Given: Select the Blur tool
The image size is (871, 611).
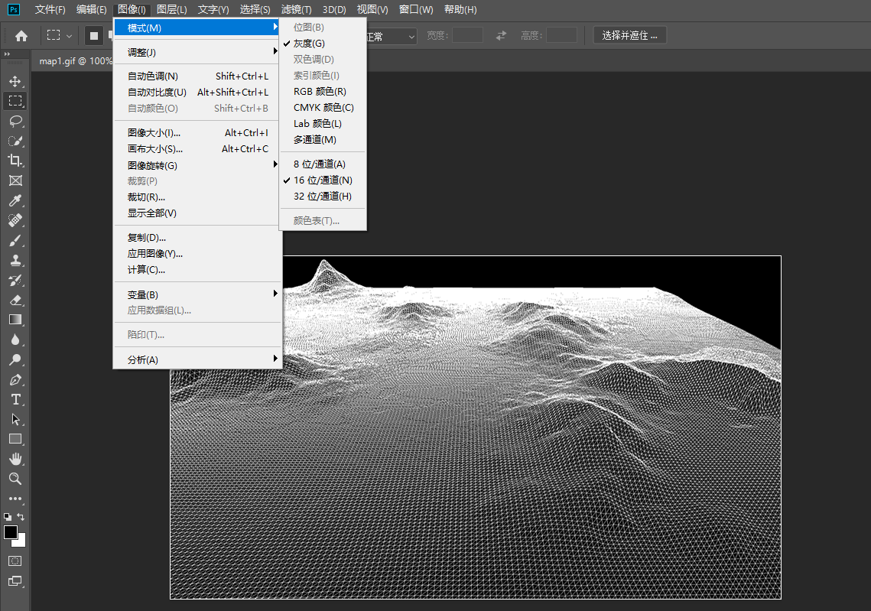Looking at the screenshot, I should click(15, 340).
